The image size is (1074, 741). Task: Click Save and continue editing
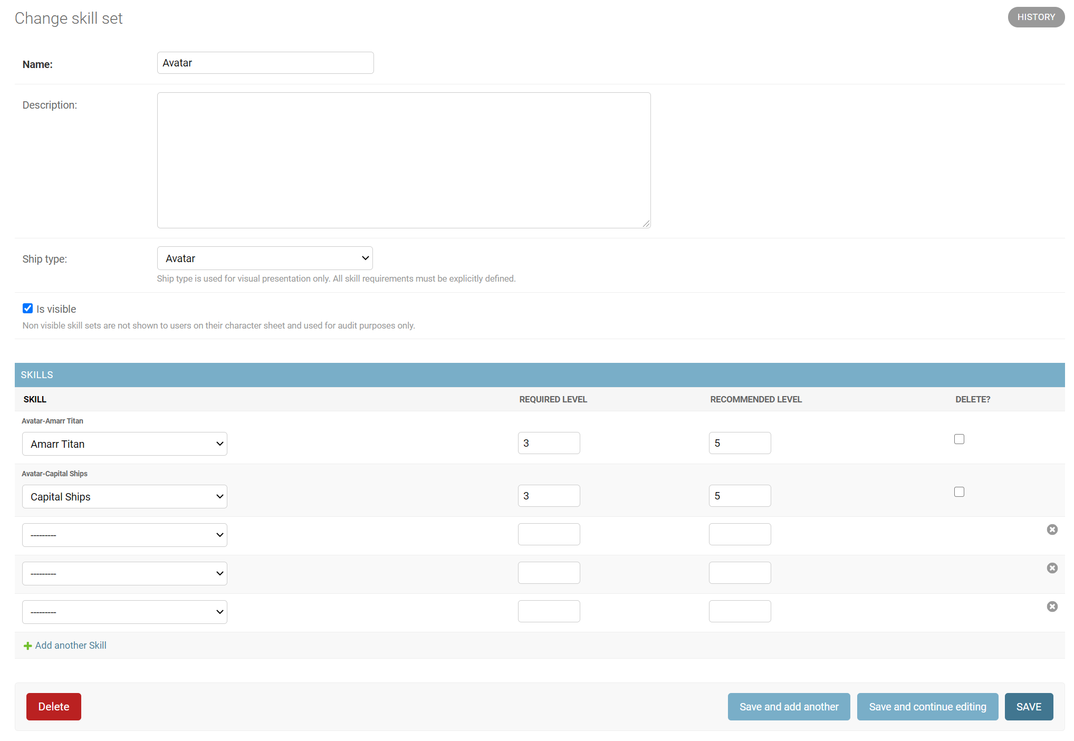tap(927, 707)
